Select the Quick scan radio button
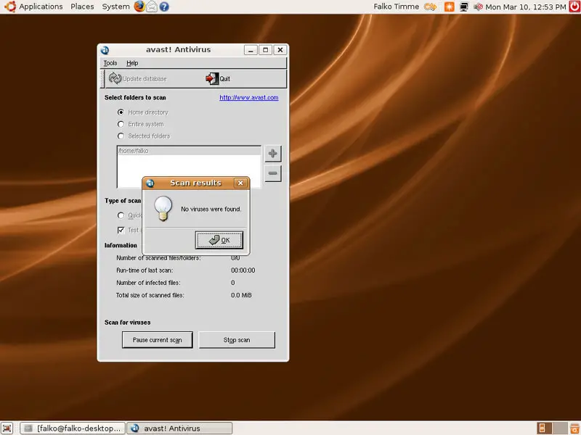The width and height of the screenshot is (581, 435). (121, 215)
